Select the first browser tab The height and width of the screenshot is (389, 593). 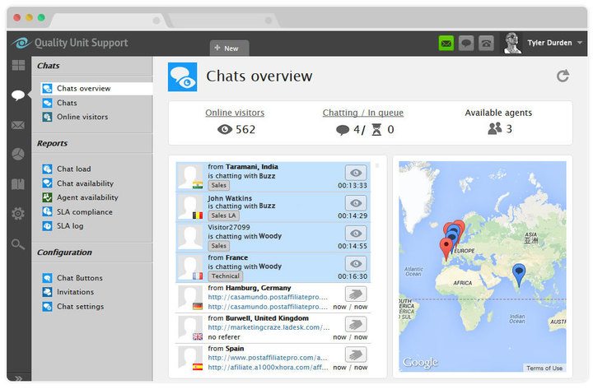108,21
